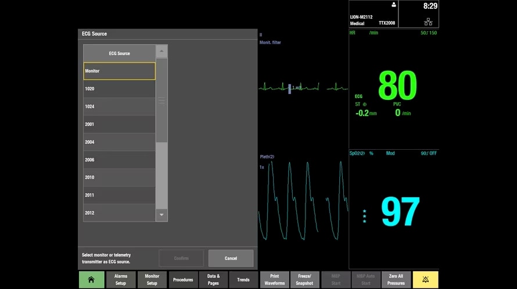Viewport: 517px width, 289px height.
Task: Go to the Home screen button
Action: coord(91,280)
